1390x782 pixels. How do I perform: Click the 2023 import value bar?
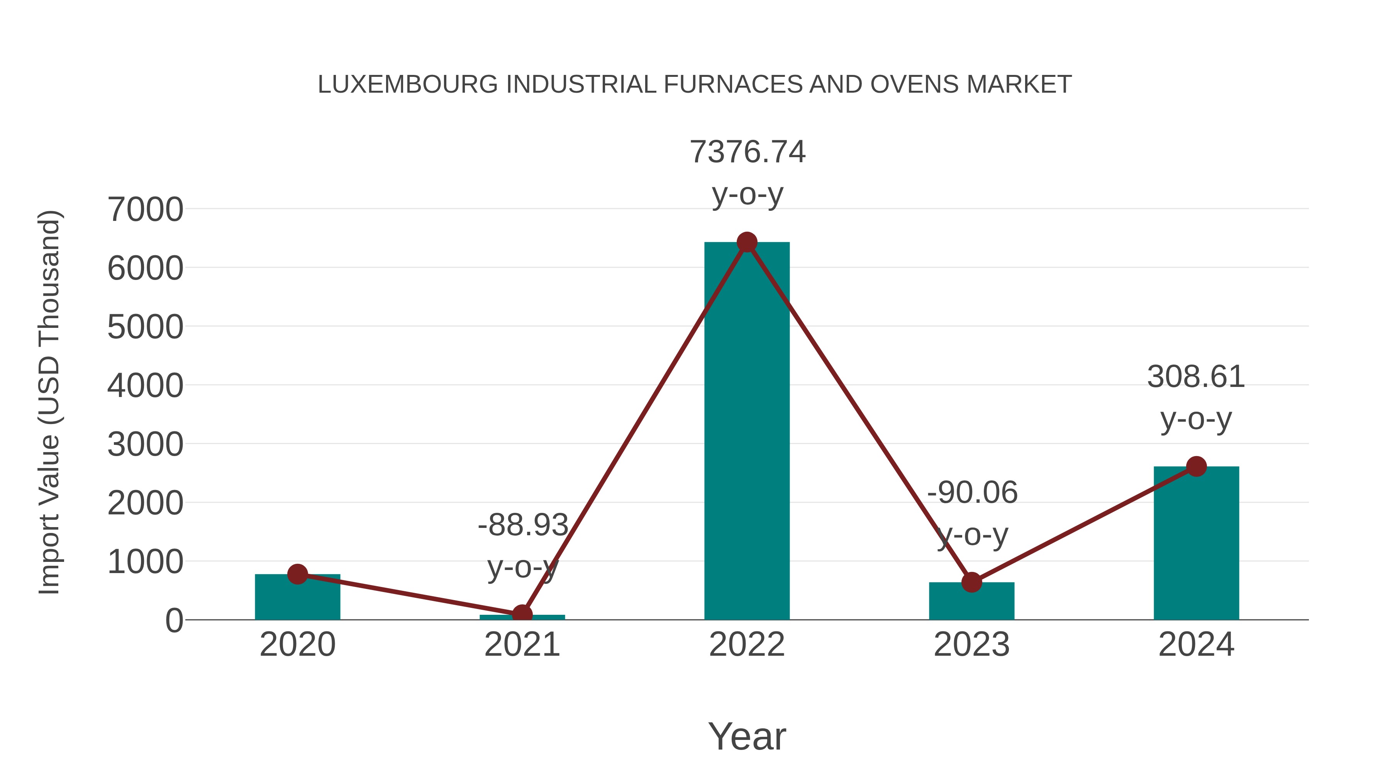click(971, 601)
